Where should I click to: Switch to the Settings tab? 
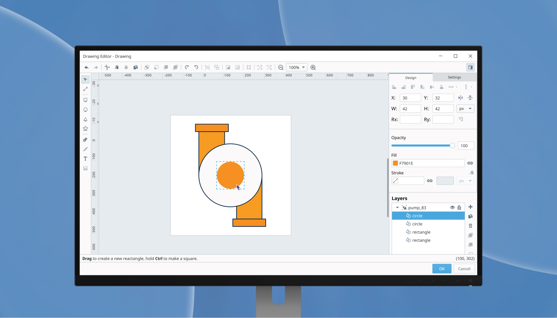pos(454,77)
